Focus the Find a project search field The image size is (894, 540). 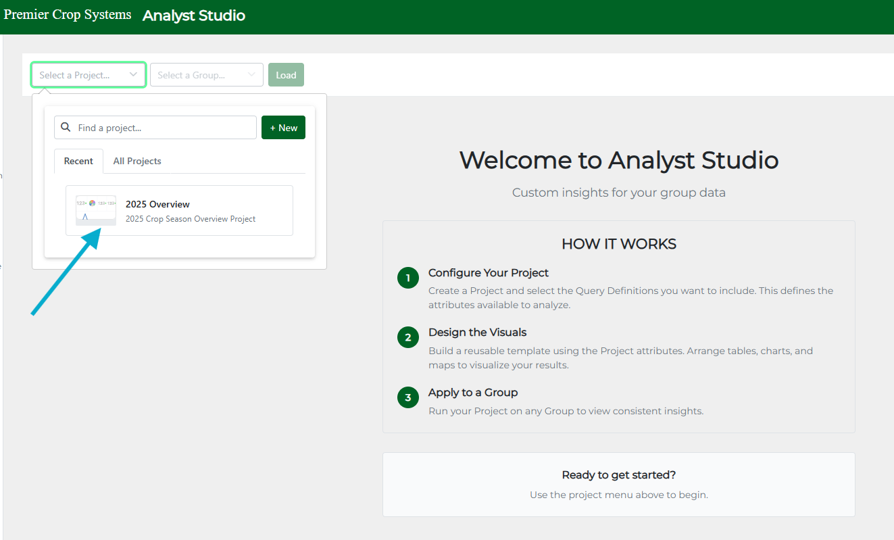pos(162,128)
